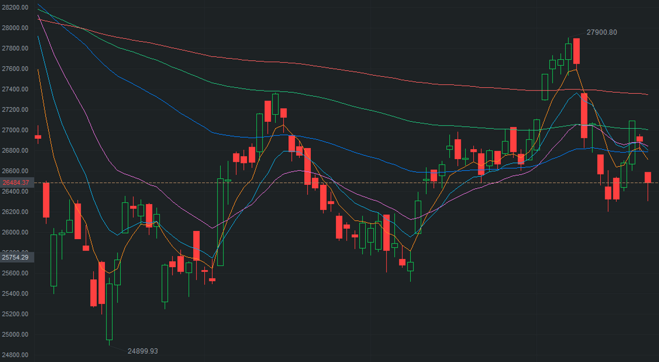Click the 26000.00 axis label
The image size is (659, 362).
[x=15, y=233]
